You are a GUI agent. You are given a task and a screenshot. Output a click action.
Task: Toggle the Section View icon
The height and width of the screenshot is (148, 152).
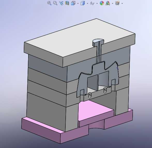click(67, 3)
